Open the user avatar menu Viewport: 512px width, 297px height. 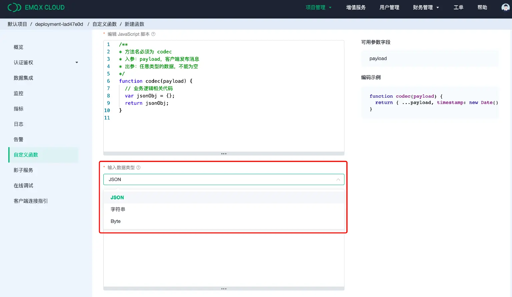[506, 7]
